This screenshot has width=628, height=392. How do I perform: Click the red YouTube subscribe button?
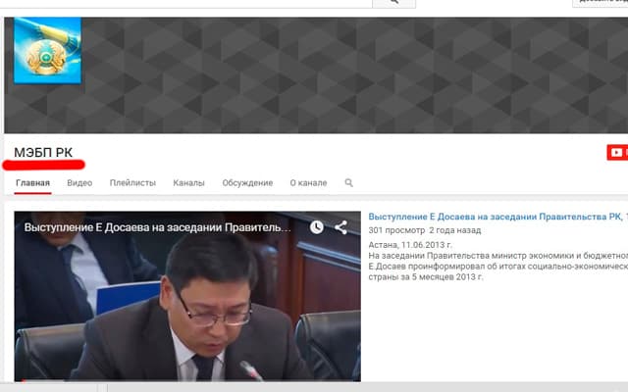pos(617,153)
